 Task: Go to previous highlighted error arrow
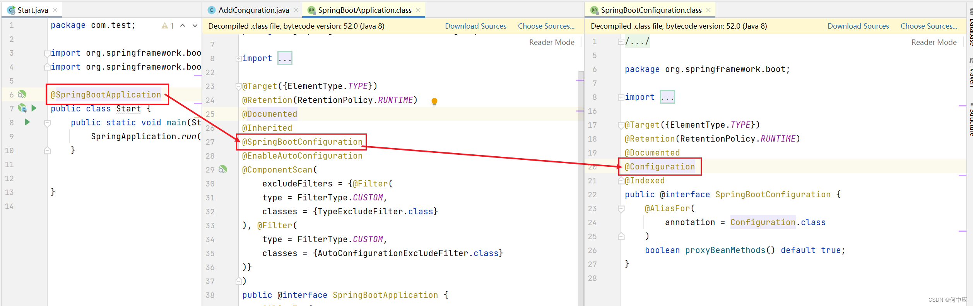[x=183, y=26]
